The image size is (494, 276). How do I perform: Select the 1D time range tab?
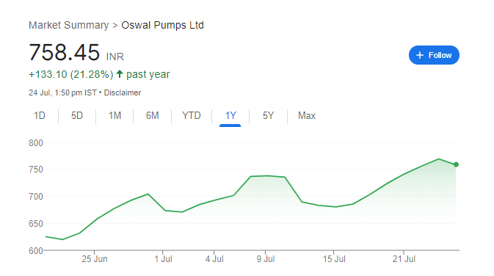(x=40, y=116)
